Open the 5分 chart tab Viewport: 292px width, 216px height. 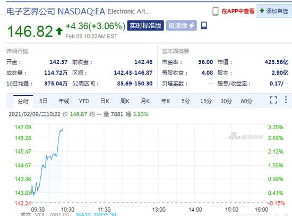186,101
